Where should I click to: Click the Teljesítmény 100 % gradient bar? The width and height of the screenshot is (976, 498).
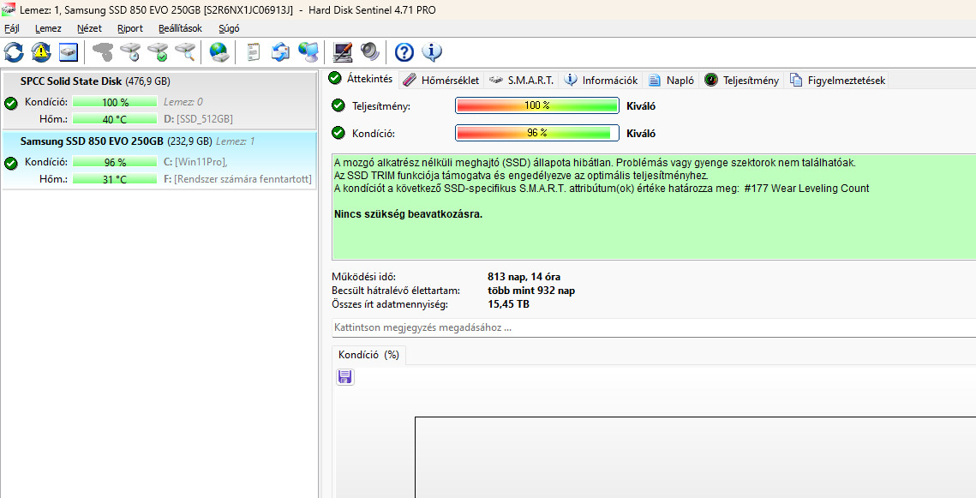point(537,105)
